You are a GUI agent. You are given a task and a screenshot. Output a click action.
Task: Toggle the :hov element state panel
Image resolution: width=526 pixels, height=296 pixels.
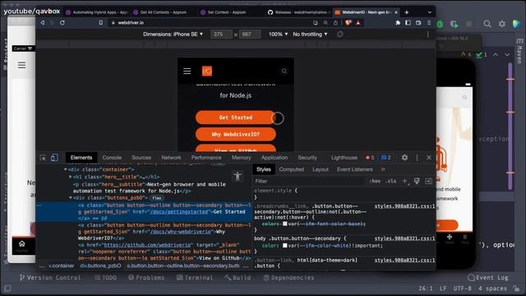(375, 181)
